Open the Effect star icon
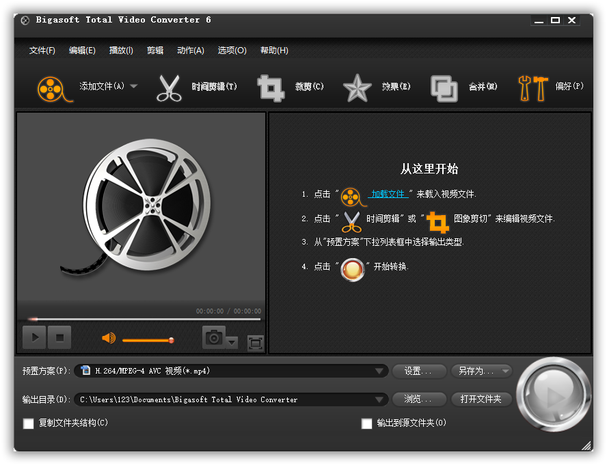607x465 pixels. [356, 88]
